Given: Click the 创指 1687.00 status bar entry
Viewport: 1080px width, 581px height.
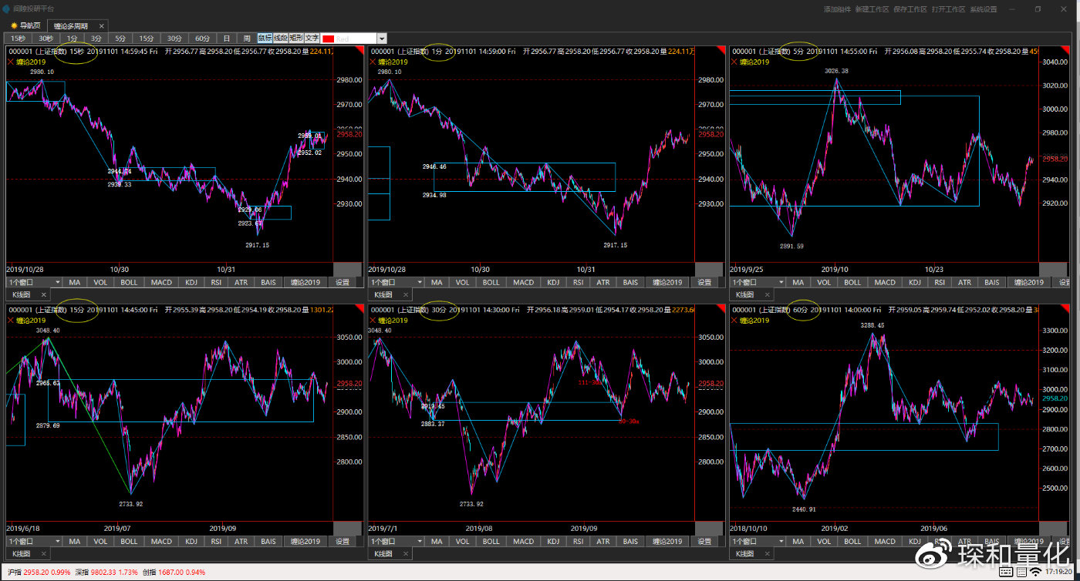Looking at the screenshot, I should 174,573.
